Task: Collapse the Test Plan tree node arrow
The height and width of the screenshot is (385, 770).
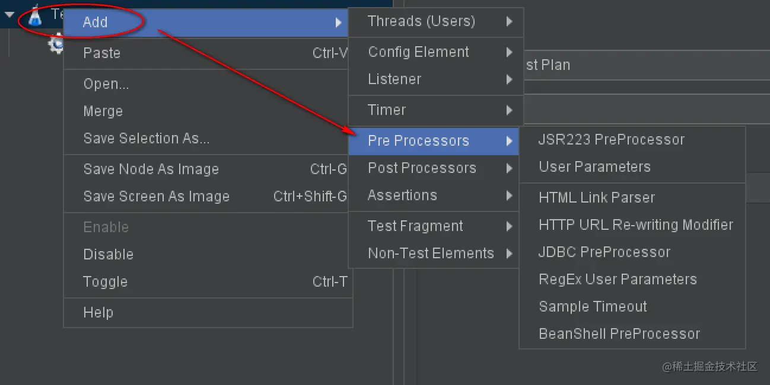Action: tap(9, 15)
